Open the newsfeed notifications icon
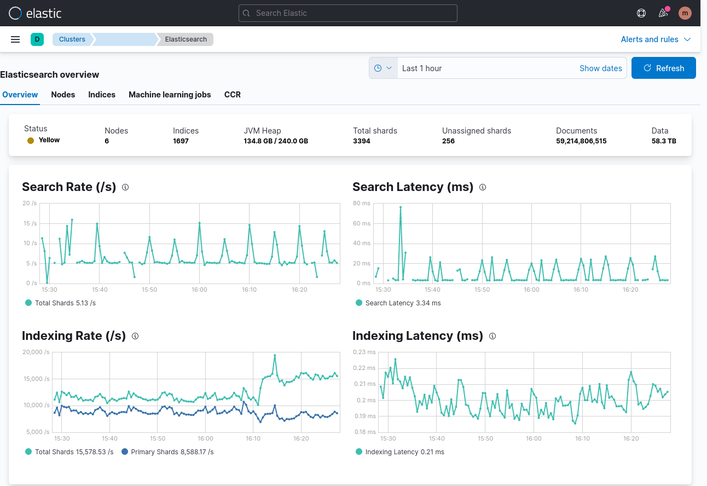The height and width of the screenshot is (486, 707). tap(663, 13)
